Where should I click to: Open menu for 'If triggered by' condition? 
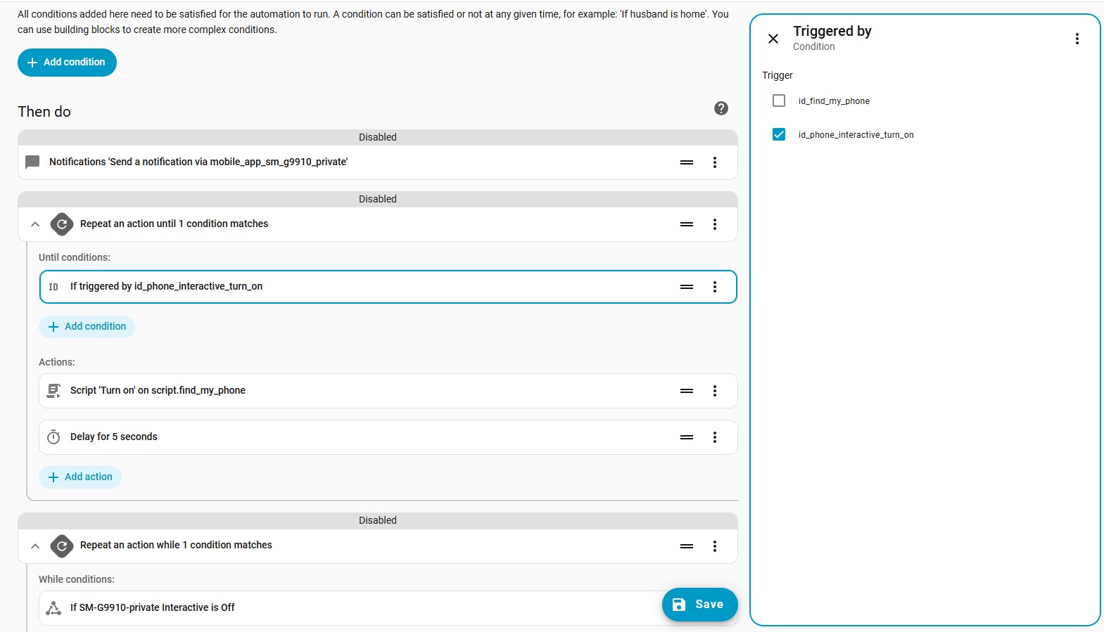(714, 287)
